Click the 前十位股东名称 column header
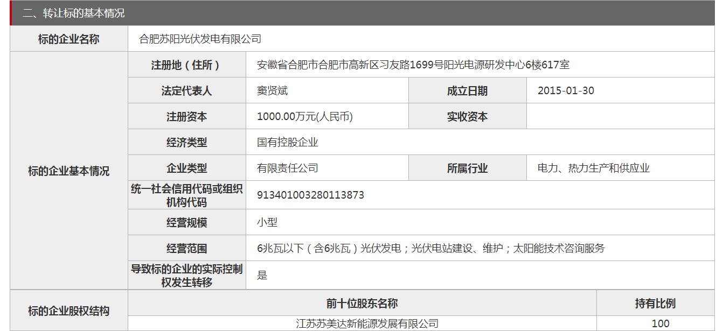 361,304
